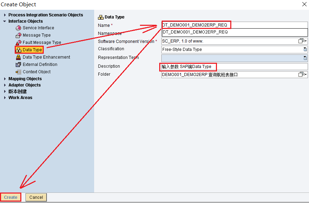Collapse the Interface Objects node
The height and width of the screenshot is (203, 309).
point(5,21)
